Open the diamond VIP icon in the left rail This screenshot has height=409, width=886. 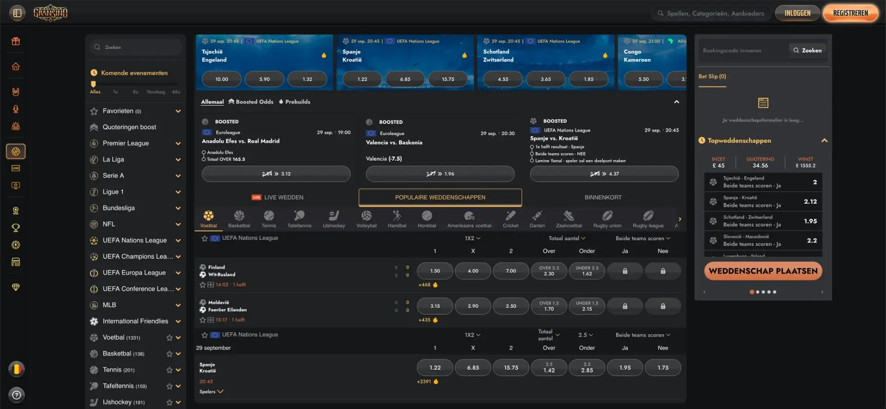point(16,287)
